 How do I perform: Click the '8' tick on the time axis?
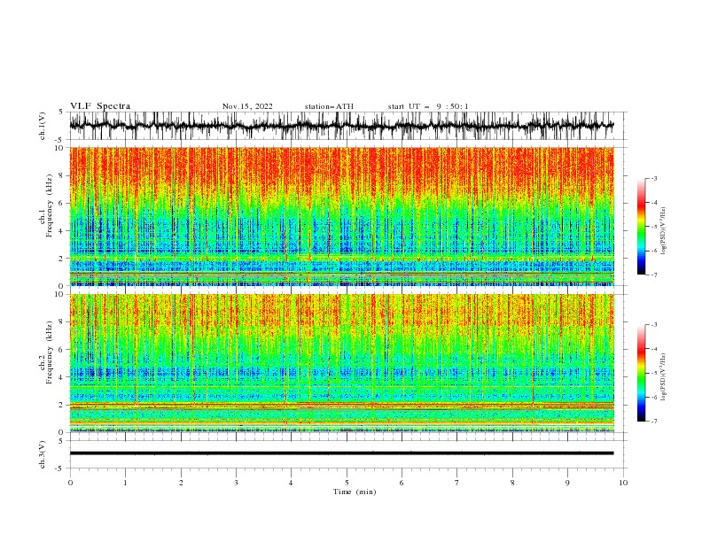pyautogui.click(x=512, y=483)
